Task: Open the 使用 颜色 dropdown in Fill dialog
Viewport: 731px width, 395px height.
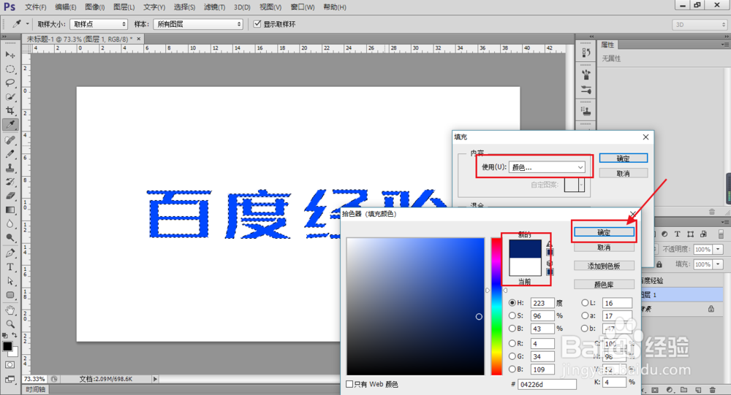Action: [548, 167]
